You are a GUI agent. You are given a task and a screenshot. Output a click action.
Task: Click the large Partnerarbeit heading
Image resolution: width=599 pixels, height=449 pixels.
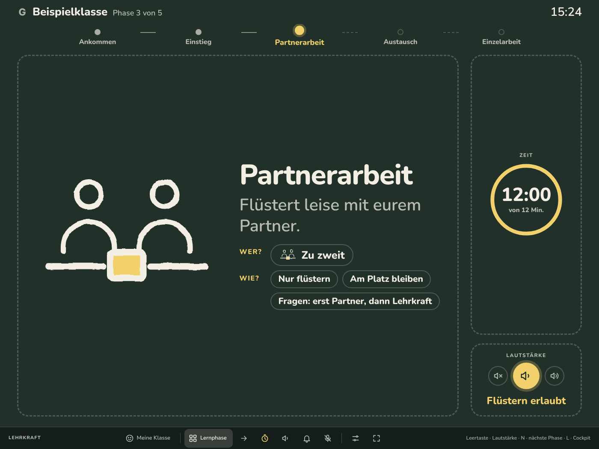point(326,175)
